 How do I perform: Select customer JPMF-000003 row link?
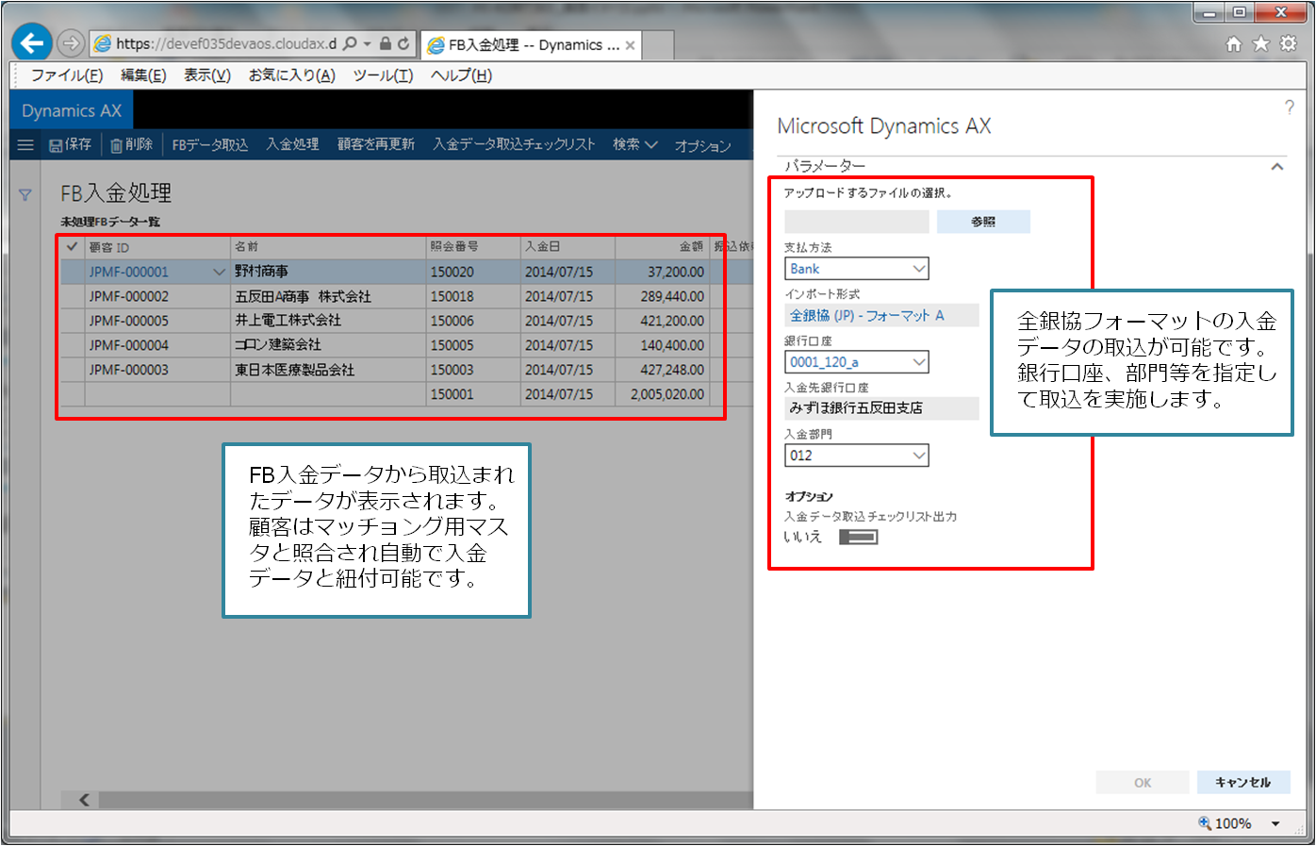coord(129,370)
